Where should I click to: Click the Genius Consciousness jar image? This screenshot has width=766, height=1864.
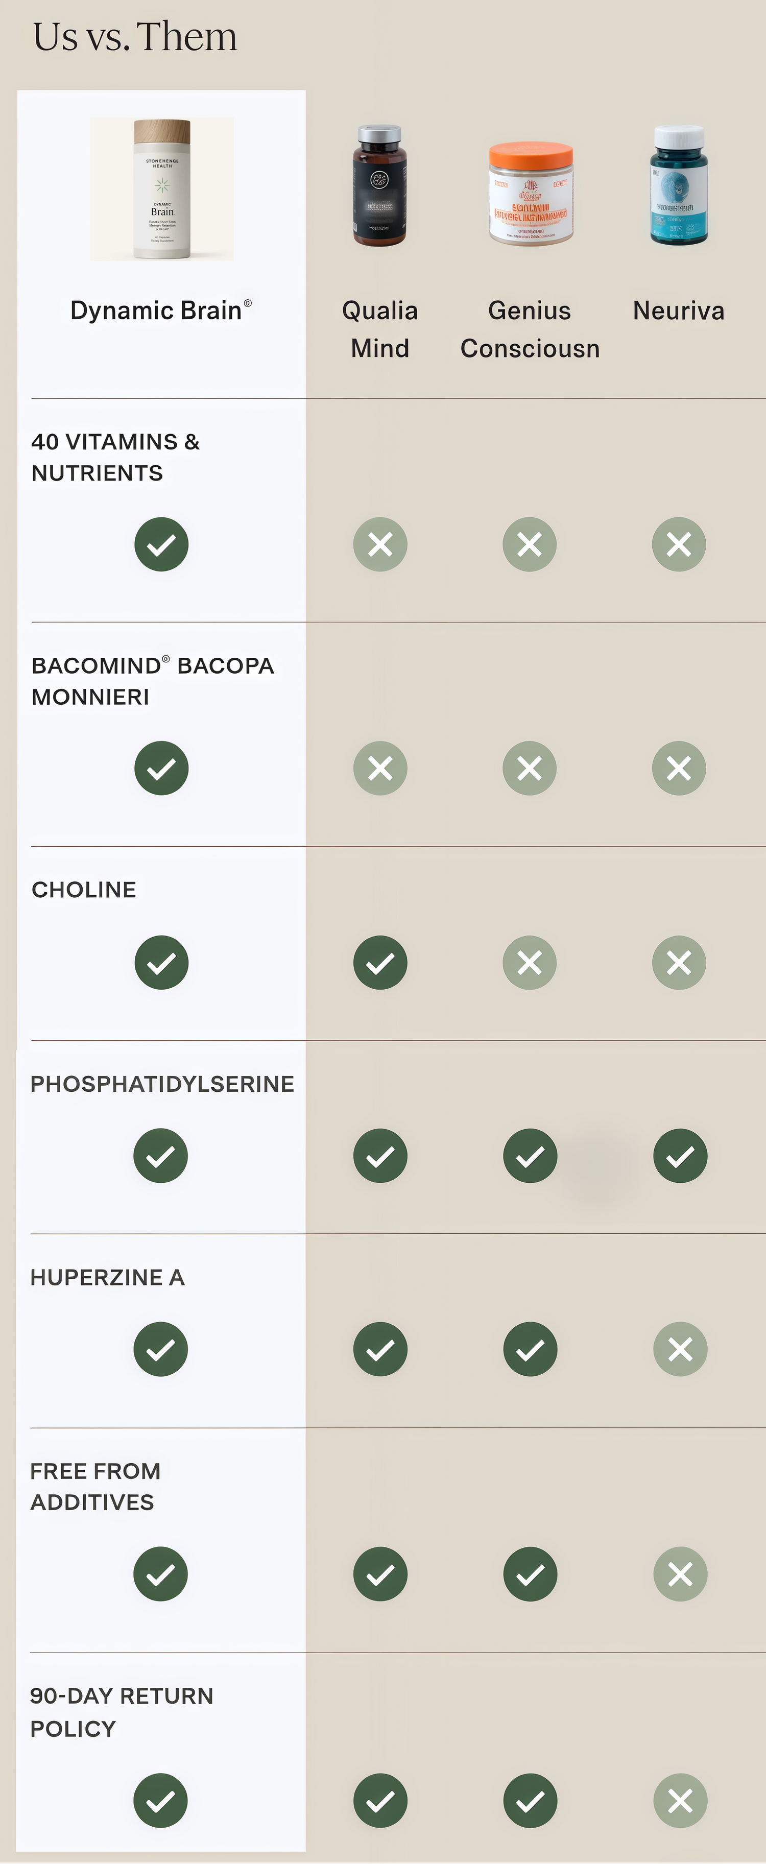[530, 193]
